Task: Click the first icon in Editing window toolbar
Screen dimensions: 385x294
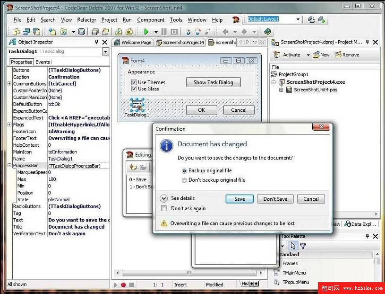Action: click(133, 168)
